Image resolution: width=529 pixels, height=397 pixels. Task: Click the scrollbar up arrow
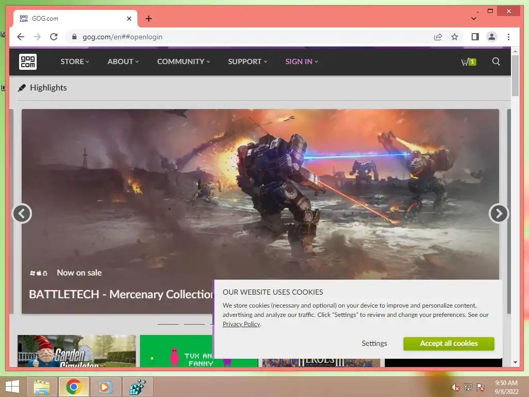(515, 51)
